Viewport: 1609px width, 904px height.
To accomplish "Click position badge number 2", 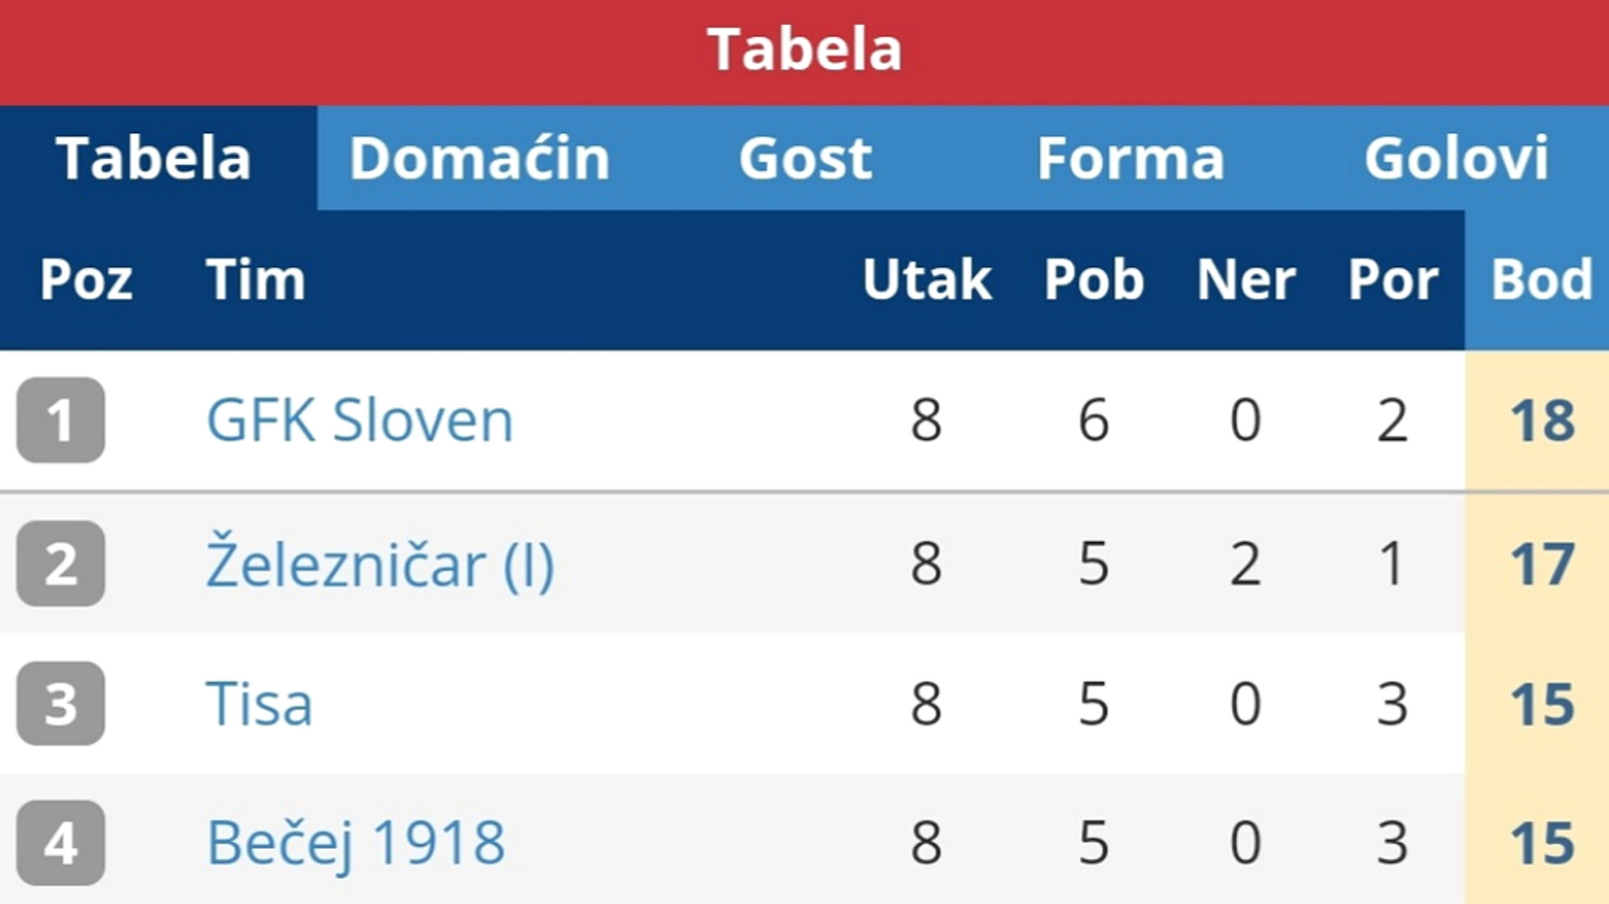I will coord(60,563).
